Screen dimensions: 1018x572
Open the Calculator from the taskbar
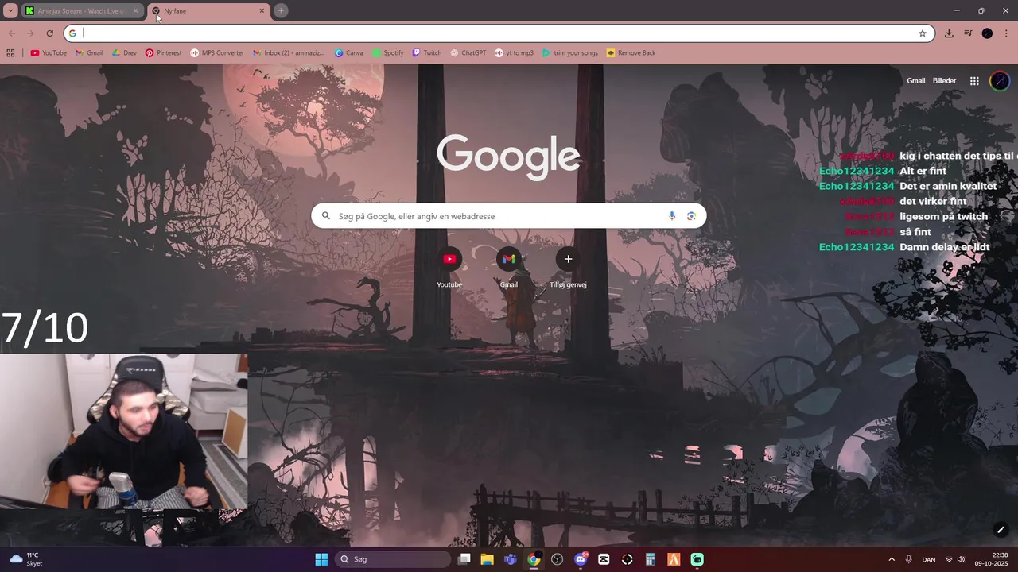tap(651, 559)
